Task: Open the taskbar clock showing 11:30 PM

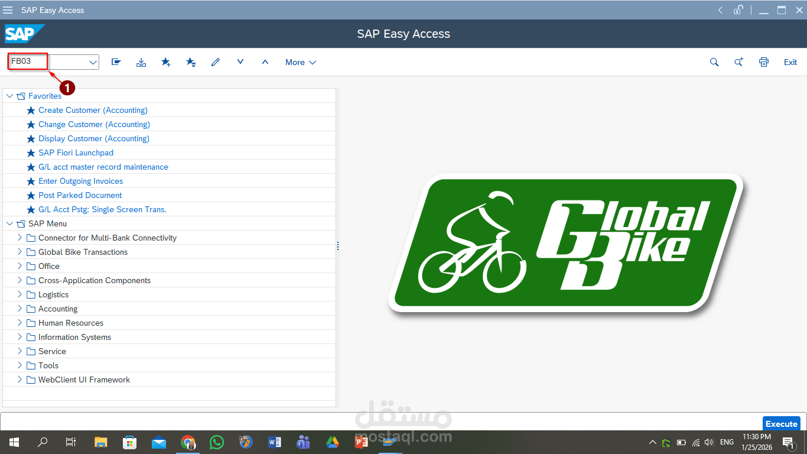Action: (x=756, y=442)
